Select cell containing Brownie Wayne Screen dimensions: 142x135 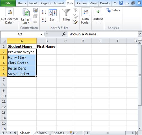tap(22, 52)
